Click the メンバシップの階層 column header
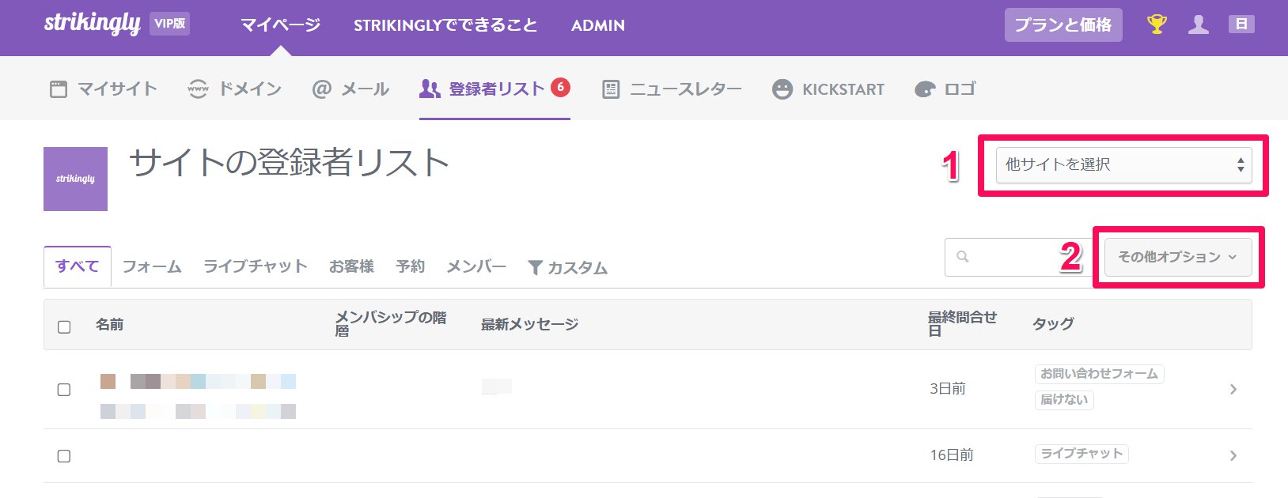 click(391, 324)
